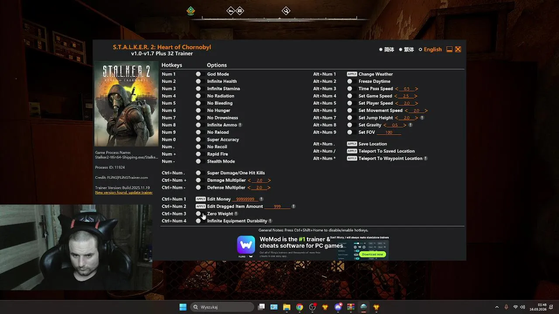
Task: Open Edit Money info icon
Action: [262, 199]
